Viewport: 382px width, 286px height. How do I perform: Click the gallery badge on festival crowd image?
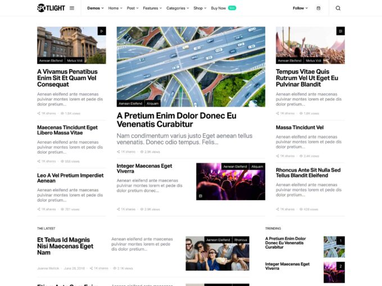point(340,31)
